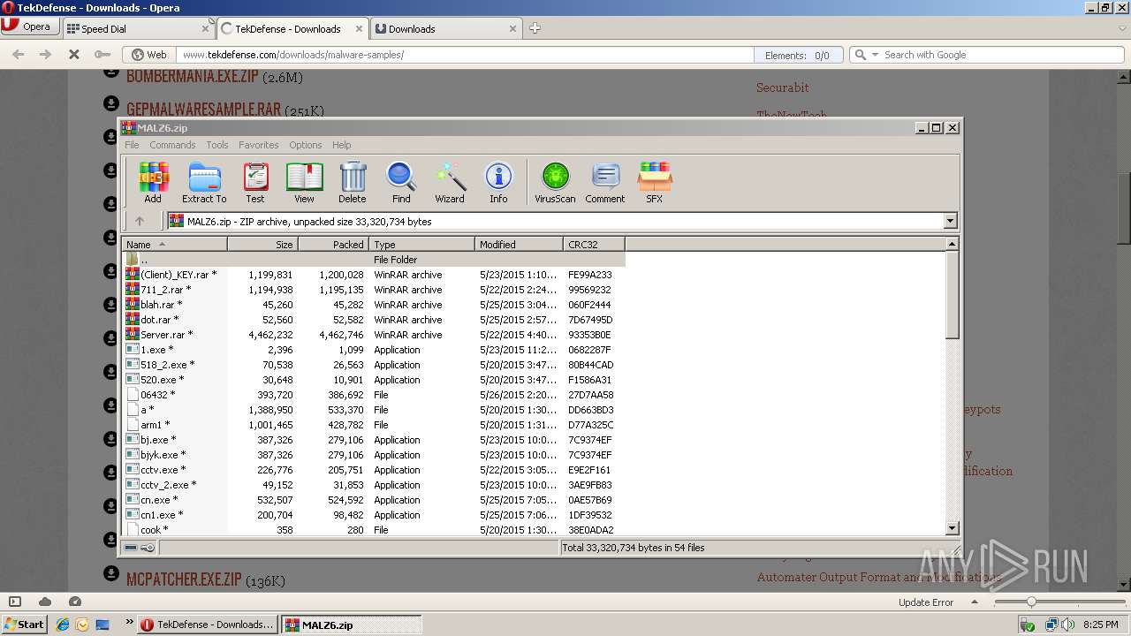Screen dimensions: 1131x636
Task: Click the Start button
Action: [x=24, y=625]
